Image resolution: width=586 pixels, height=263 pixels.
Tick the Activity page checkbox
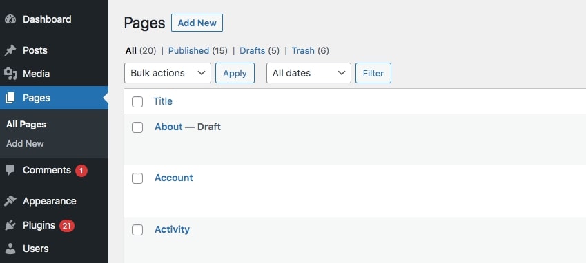pos(137,230)
